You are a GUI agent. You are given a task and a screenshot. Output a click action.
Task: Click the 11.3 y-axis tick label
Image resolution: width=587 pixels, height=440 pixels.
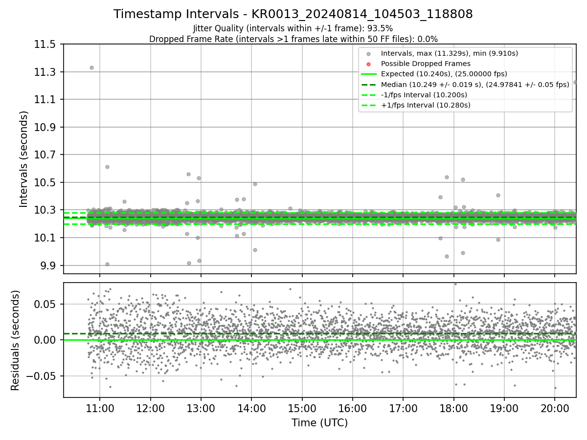click(x=46, y=72)
